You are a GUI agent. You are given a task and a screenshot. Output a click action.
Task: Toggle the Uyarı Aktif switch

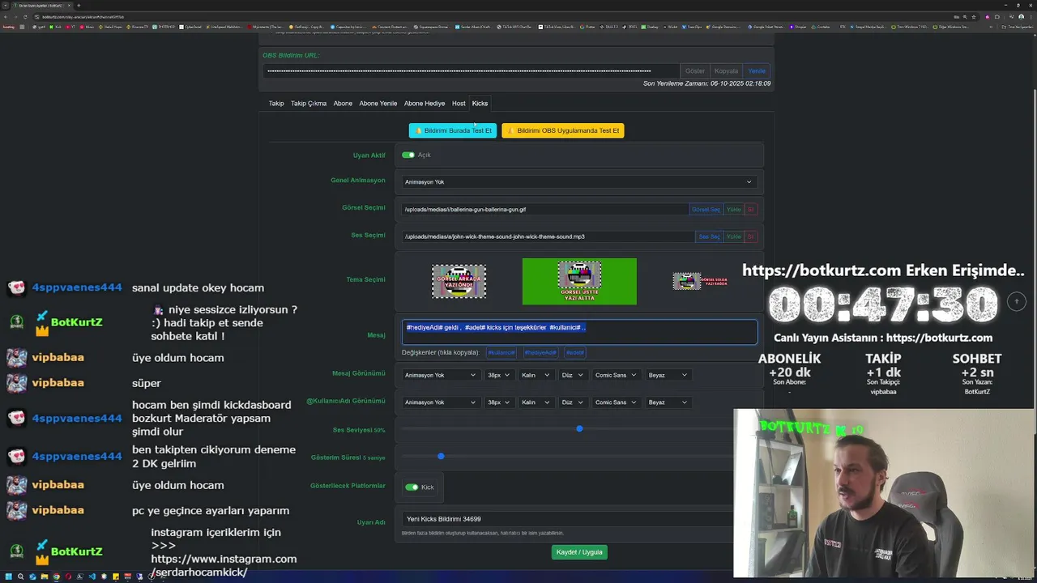pyautogui.click(x=408, y=155)
